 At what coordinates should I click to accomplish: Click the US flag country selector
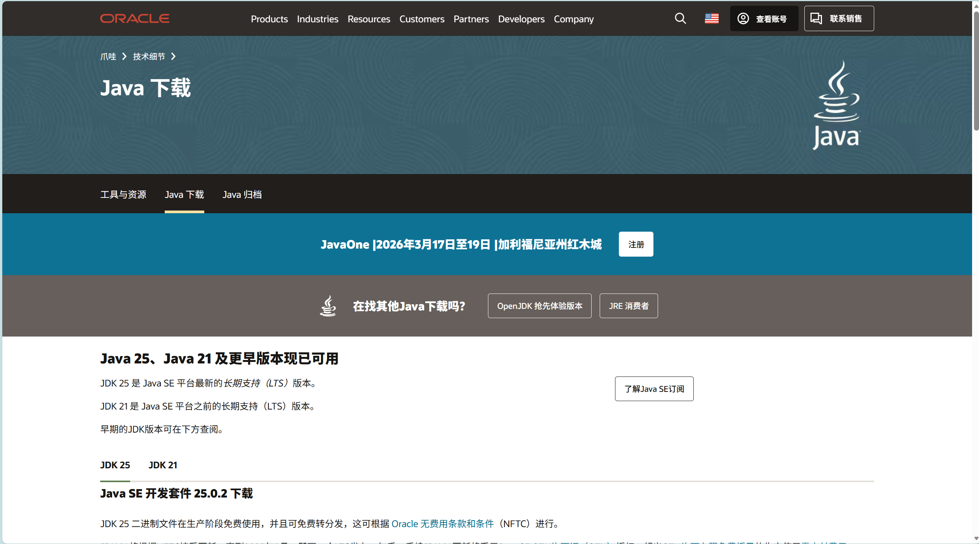711,18
